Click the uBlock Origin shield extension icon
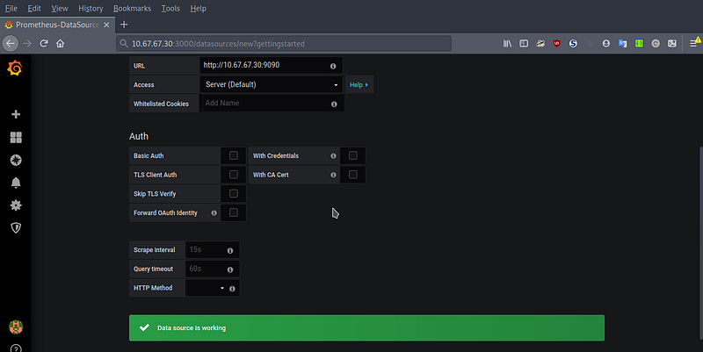This screenshot has height=352, width=703. pyautogui.click(x=557, y=43)
